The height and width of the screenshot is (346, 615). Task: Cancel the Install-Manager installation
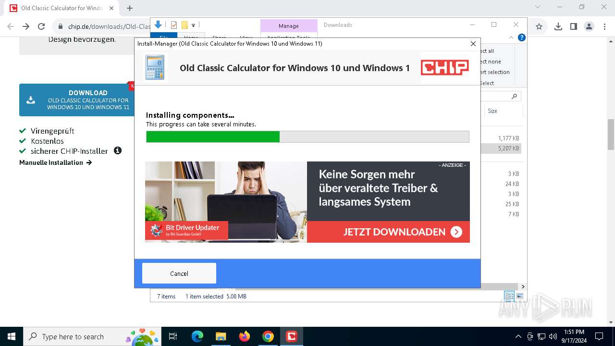click(x=179, y=273)
